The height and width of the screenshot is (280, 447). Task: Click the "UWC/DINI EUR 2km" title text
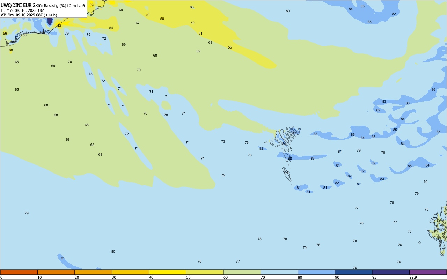pos(21,5)
